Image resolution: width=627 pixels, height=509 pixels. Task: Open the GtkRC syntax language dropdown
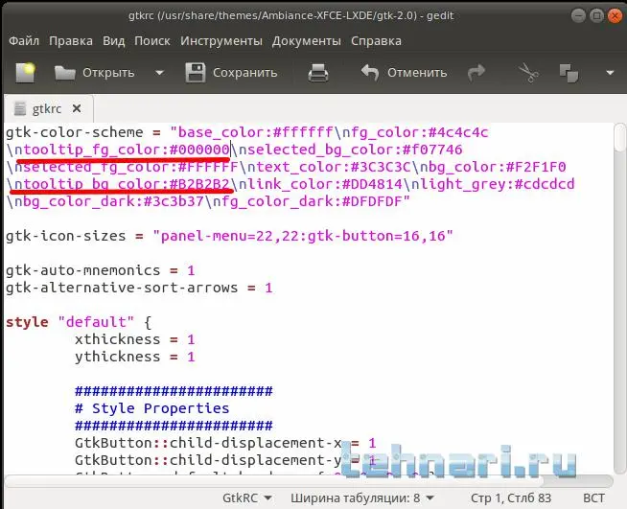(246, 497)
